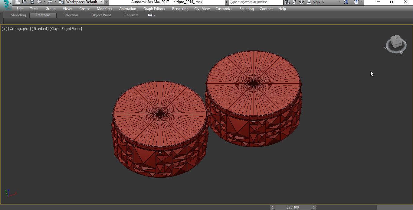
Task: Open the 3ds Max application menu logo
Action: (6, 5)
